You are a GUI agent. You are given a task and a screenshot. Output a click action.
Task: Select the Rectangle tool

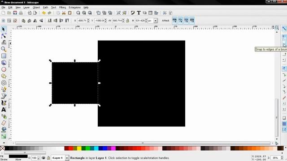[x=4, y=56]
